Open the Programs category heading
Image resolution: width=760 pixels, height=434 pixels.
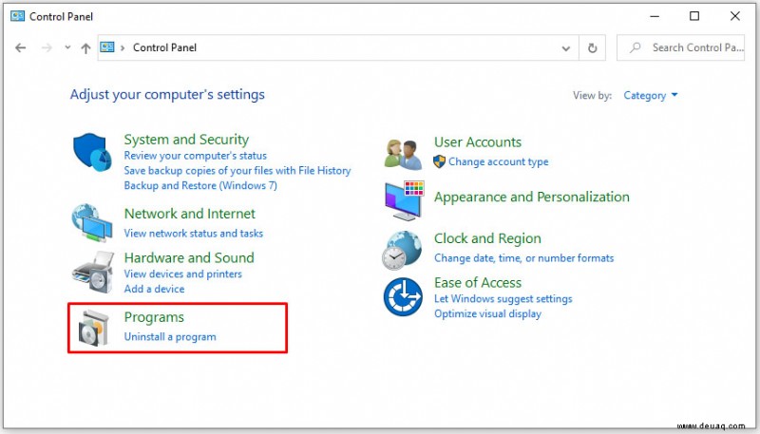[x=154, y=317]
